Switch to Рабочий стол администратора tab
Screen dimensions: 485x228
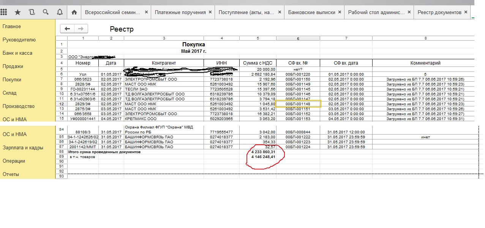376,12
